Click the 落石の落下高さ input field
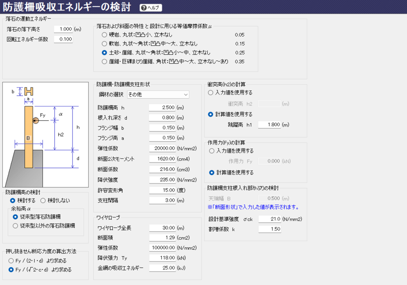The height and width of the screenshot is (285, 407). pyautogui.click(x=63, y=29)
